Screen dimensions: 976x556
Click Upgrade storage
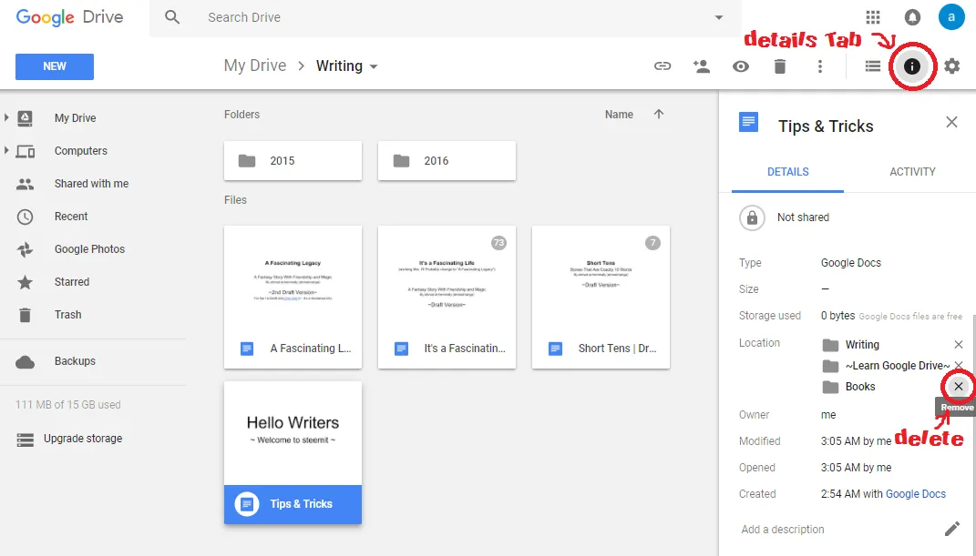coord(83,439)
